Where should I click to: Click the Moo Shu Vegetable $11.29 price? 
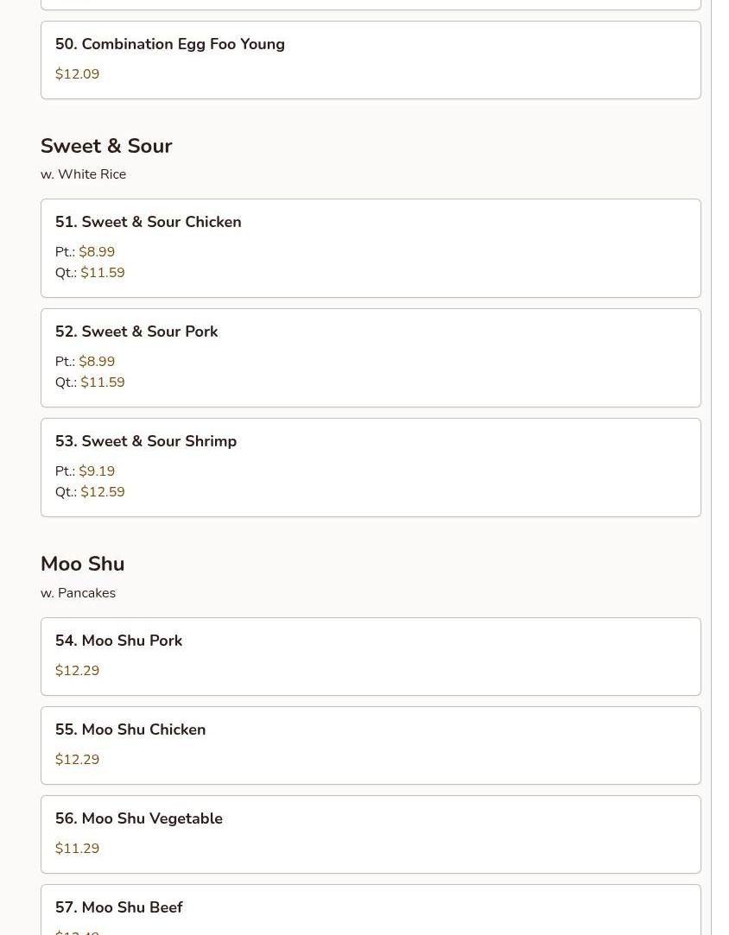click(77, 849)
